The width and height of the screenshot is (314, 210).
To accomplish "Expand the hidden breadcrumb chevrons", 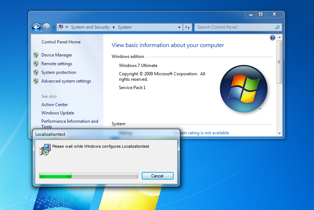I will click(67, 27).
